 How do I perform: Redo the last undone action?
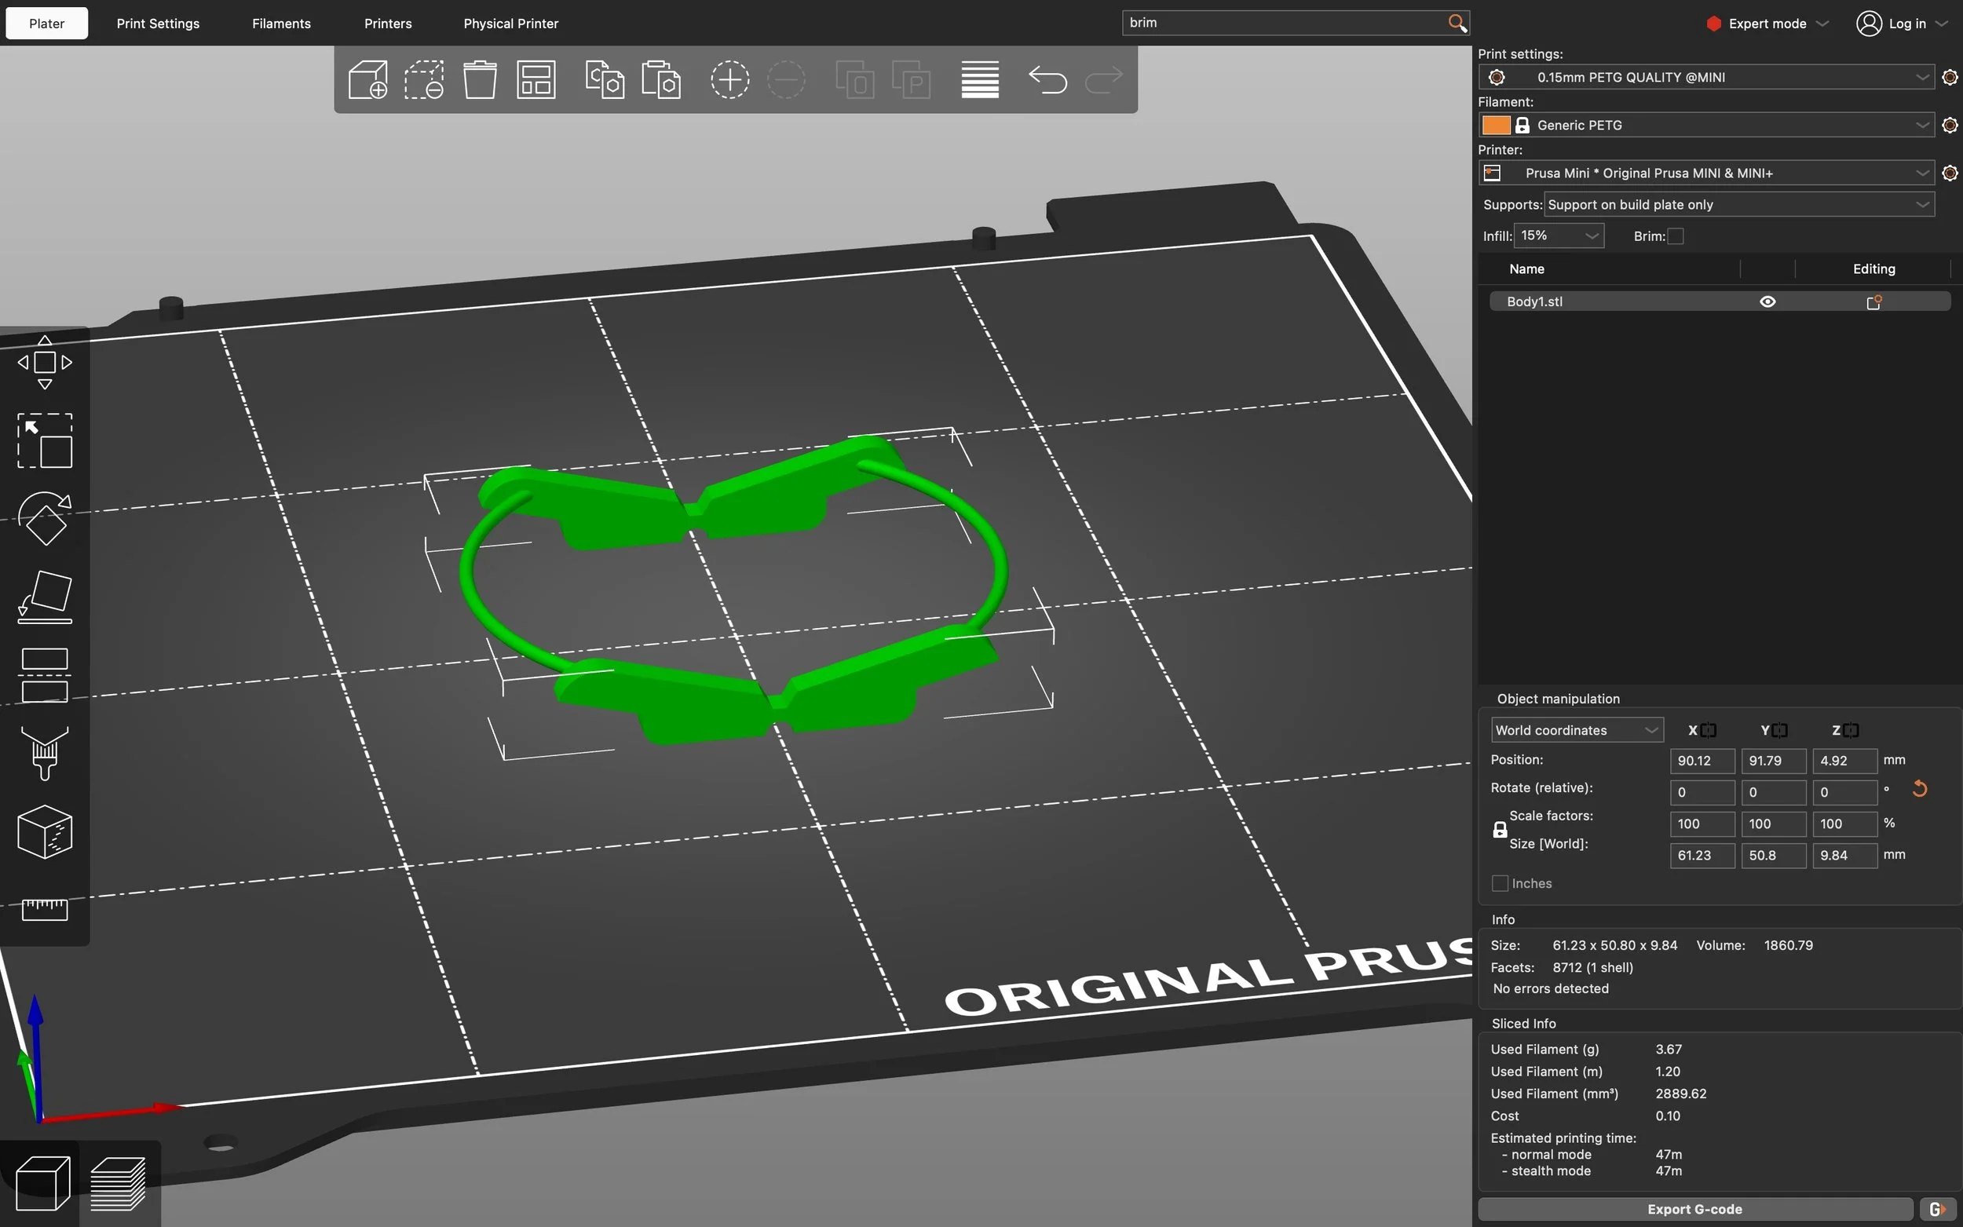pyautogui.click(x=1104, y=79)
